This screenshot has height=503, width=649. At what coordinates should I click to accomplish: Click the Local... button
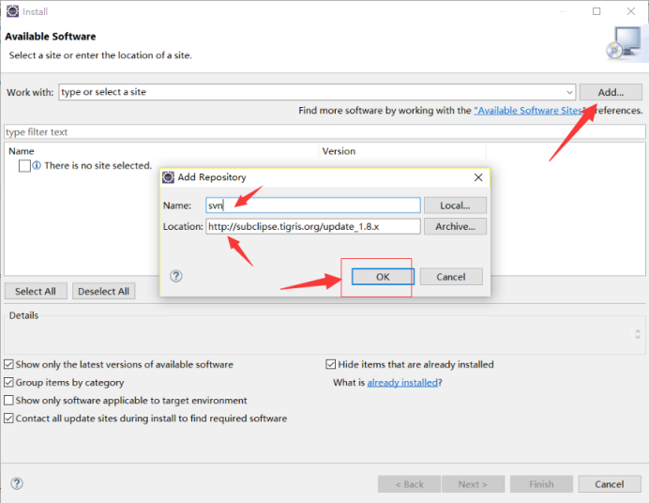[455, 206]
